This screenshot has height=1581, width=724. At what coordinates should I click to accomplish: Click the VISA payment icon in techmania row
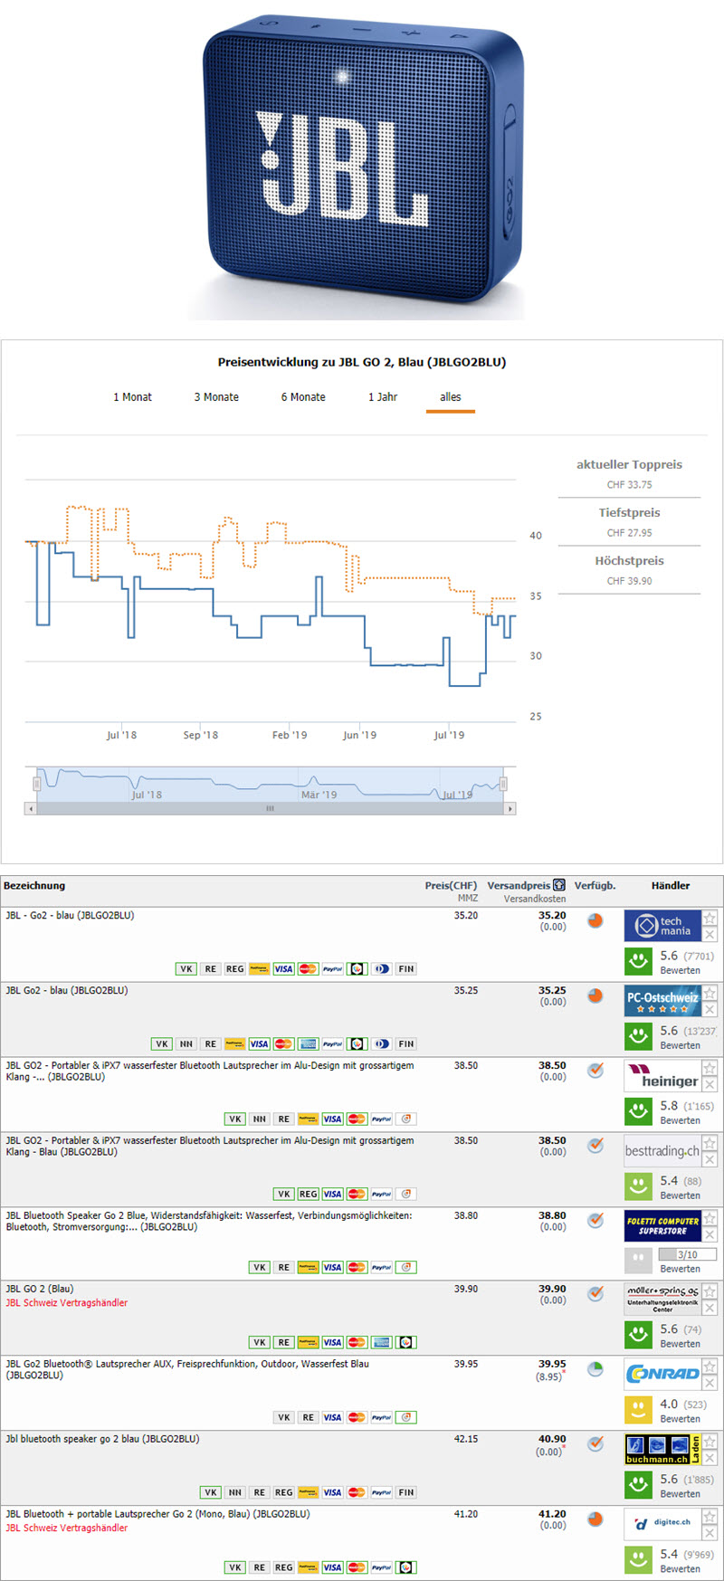tap(283, 969)
